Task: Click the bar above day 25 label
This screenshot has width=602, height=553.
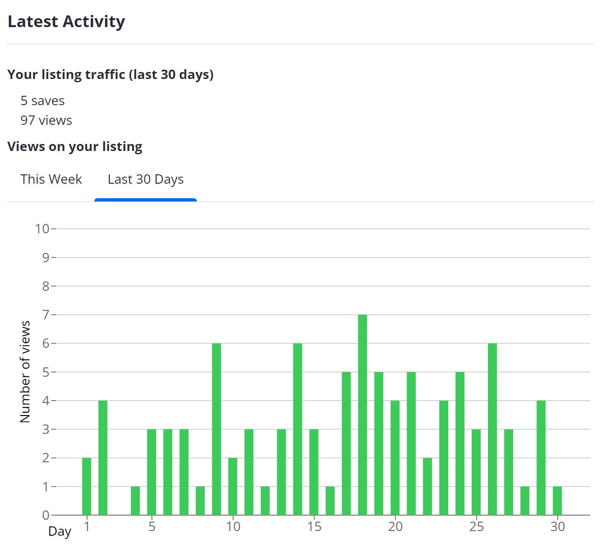Action: 476,472
